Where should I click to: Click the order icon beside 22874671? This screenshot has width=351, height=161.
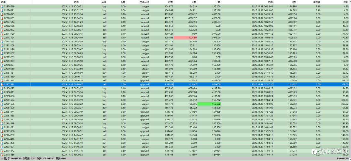click(2, 10)
